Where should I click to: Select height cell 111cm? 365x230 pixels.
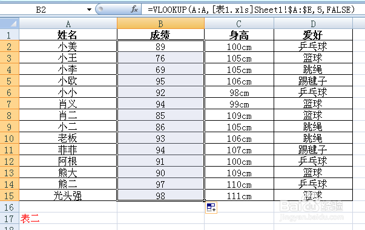[x=239, y=195]
